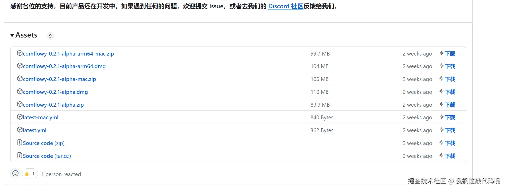Click the 89.9 MB size text
The image size is (506, 190).
[320, 105]
